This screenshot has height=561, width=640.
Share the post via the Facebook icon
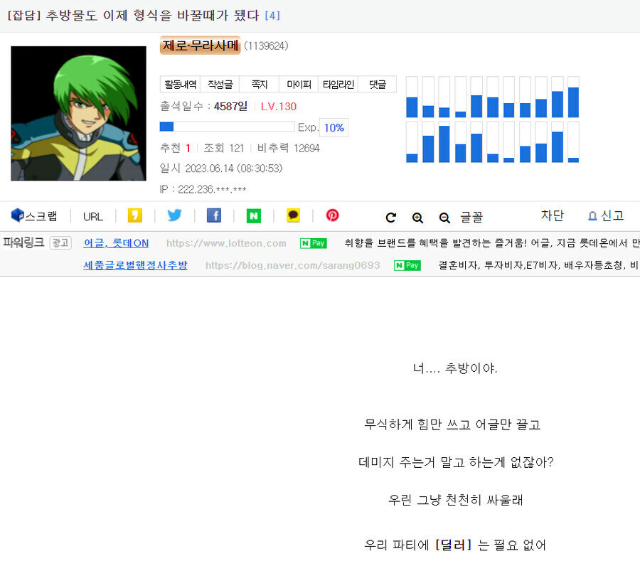[x=214, y=215]
